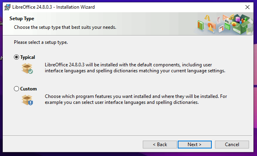257x156 pixels.
Task: Click the orange shapes icon in banner
Action: point(211,27)
